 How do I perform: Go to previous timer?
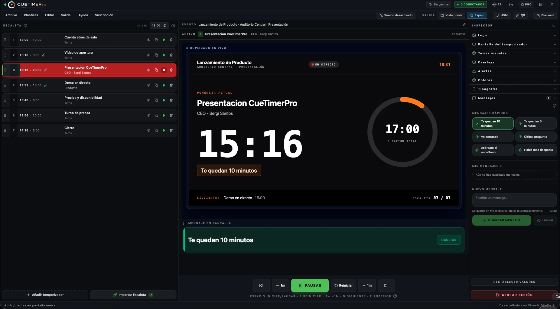(x=261, y=285)
